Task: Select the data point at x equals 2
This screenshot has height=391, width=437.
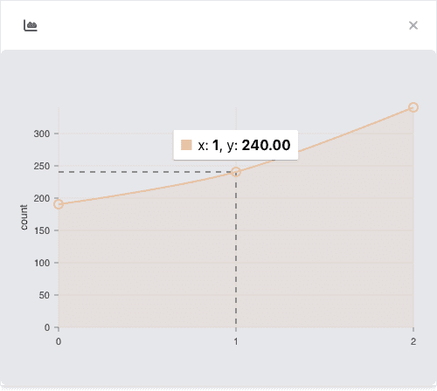Action: 413,107
